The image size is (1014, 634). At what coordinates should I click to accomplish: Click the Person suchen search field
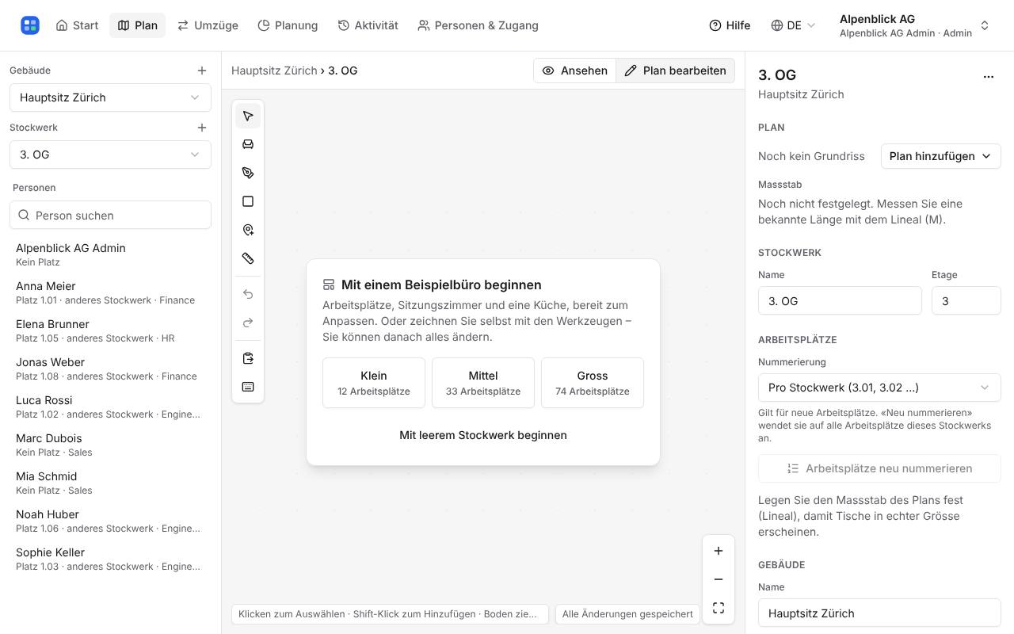coord(110,215)
